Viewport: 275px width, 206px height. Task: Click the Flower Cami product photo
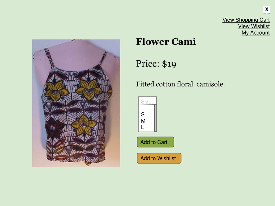(x=76, y=103)
